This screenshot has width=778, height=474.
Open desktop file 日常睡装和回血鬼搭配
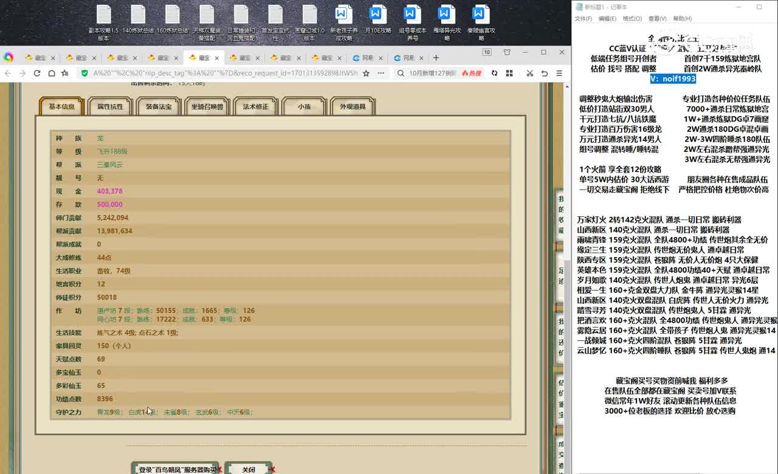click(241, 23)
